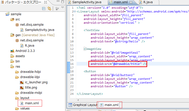189x111 pixels.
Task: Click the drawable-hdpi folder icon
Action: pyautogui.click(x=17, y=72)
